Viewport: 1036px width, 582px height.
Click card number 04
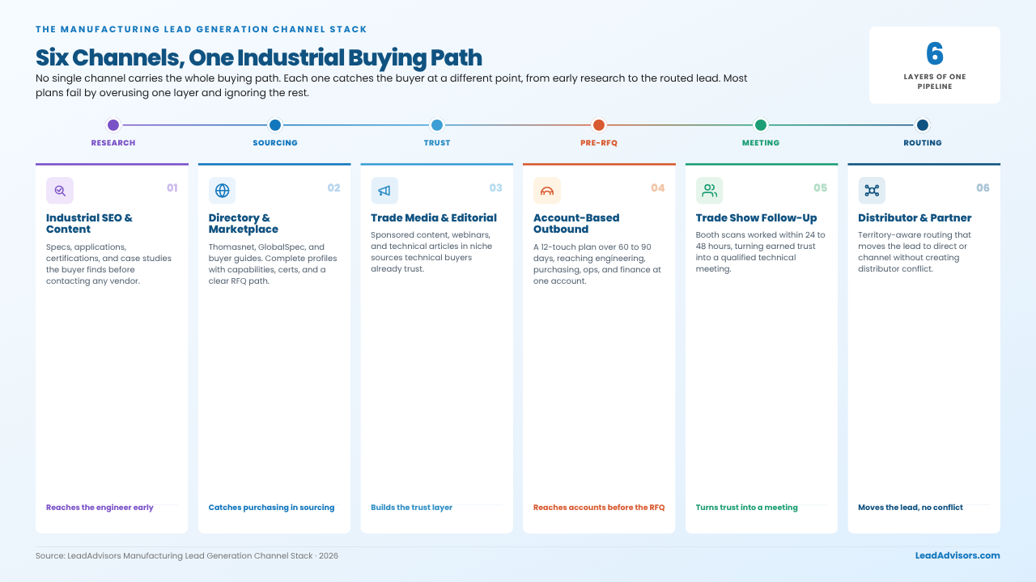[658, 188]
